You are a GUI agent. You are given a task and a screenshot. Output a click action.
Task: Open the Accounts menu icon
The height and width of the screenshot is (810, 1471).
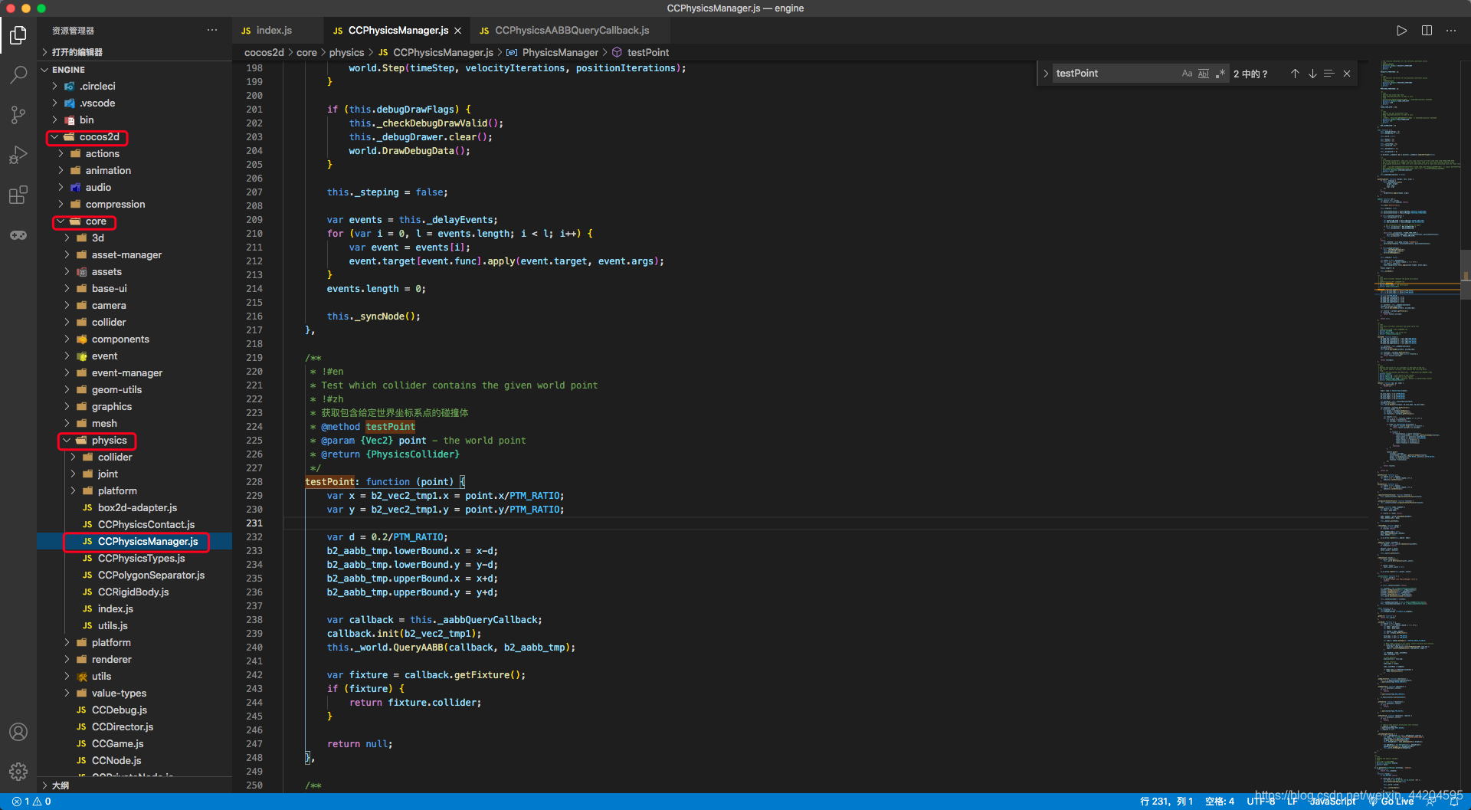pyautogui.click(x=18, y=732)
